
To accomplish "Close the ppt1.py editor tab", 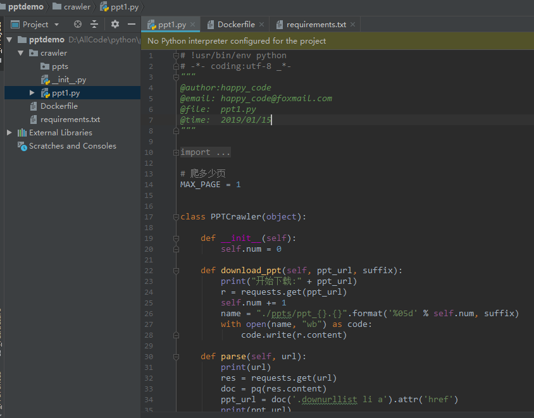I will pos(192,25).
